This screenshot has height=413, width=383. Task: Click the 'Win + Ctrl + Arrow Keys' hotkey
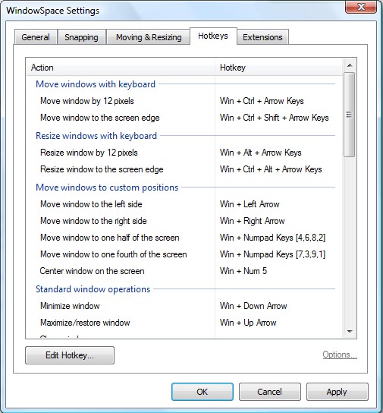262,101
